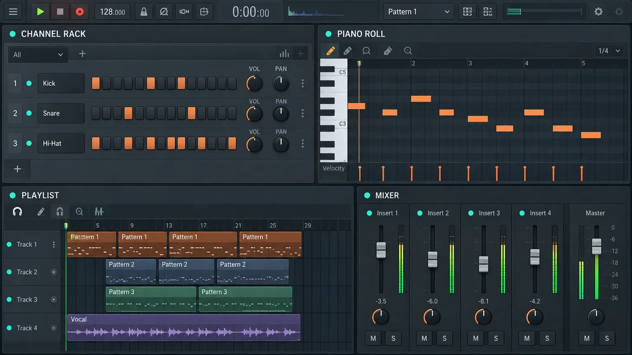The height and width of the screenshot is (355, 632).
Task: Select the Insert 1 mixer channel label
Action: [387, 213]
